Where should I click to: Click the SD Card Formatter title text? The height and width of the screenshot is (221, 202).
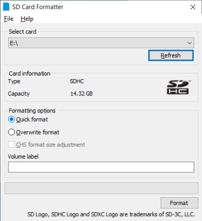(x=38, y=7)
